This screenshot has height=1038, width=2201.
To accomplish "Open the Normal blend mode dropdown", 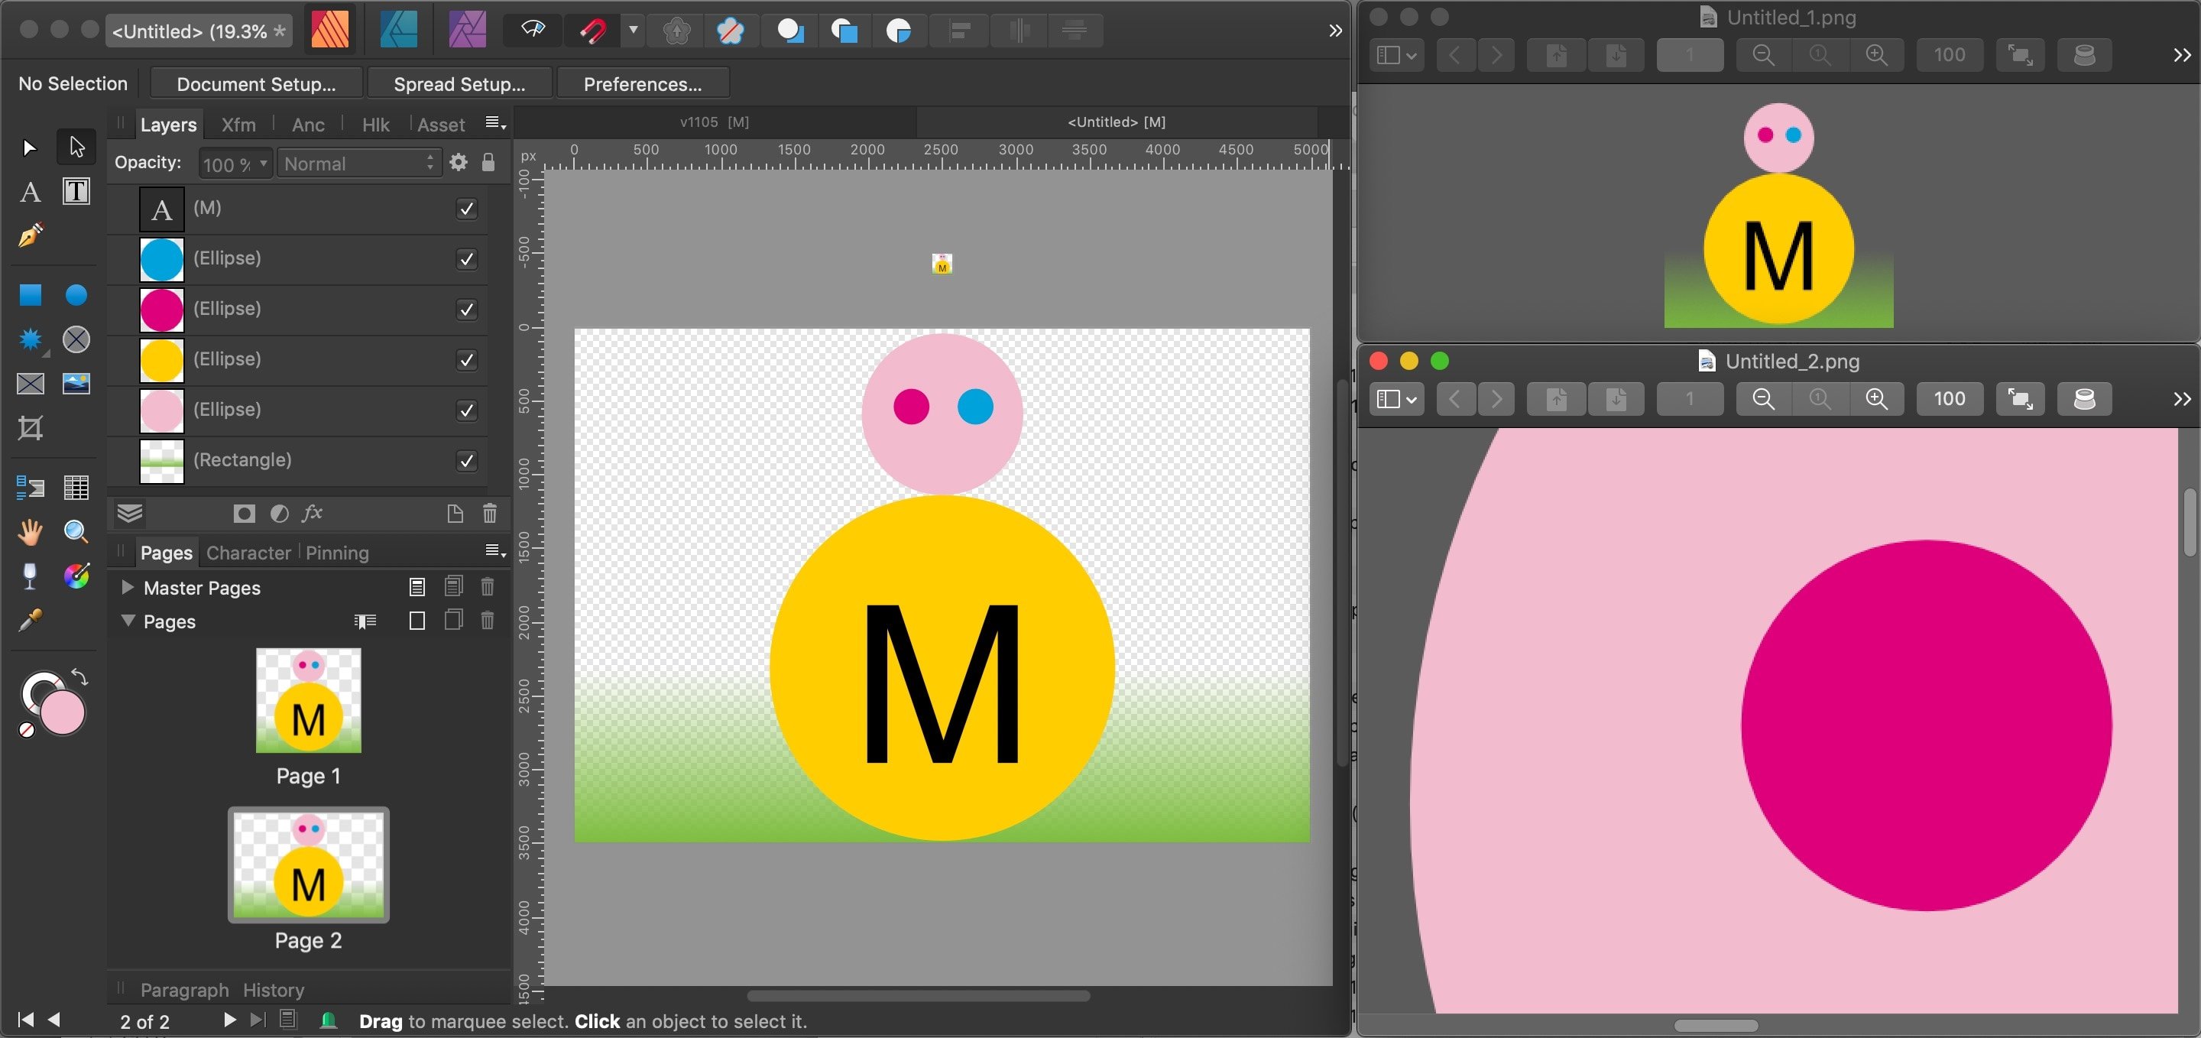I will pos(360,163).
